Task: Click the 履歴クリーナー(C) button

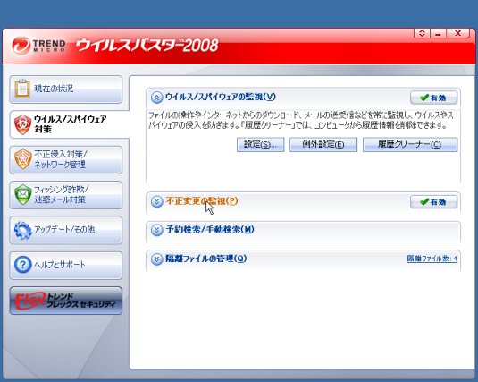Action: [410, 144]
